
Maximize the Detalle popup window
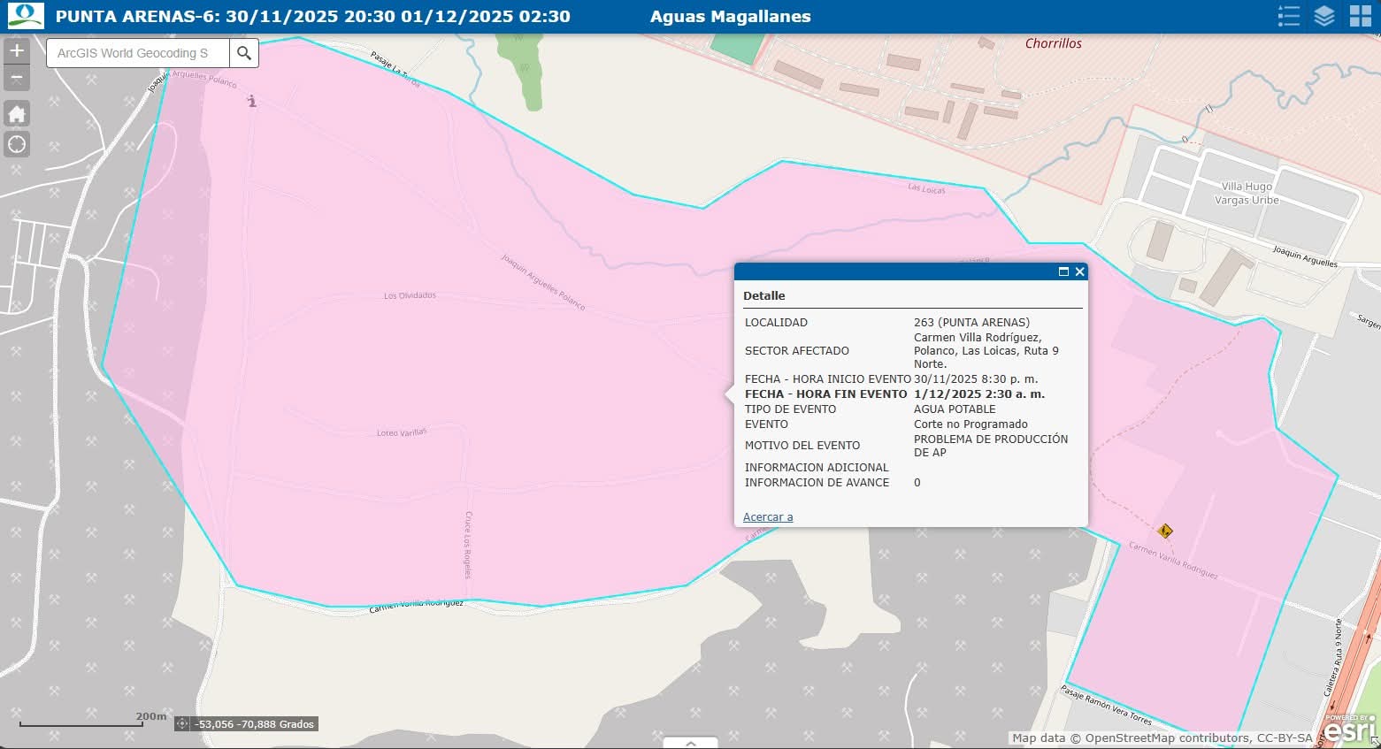point(1063,271)
